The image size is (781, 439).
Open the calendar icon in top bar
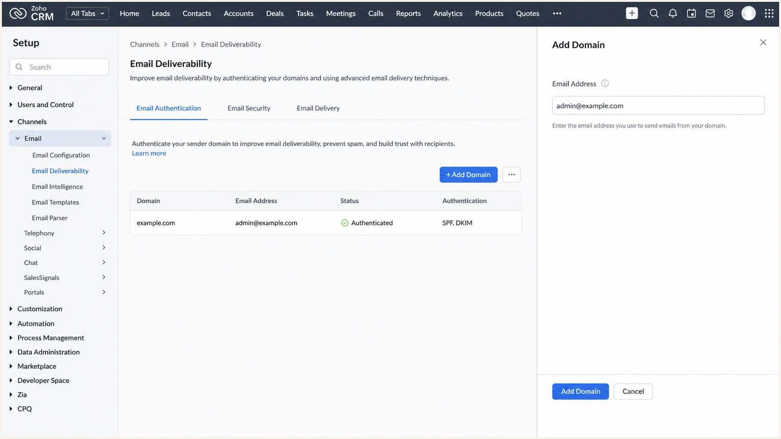tap(691, 14)
